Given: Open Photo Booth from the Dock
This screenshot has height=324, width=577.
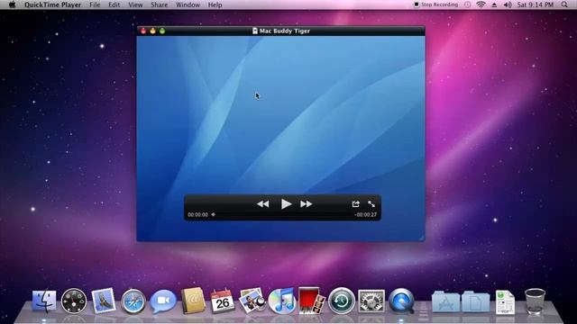Looking at the screenshot, I should click(311, 301).
